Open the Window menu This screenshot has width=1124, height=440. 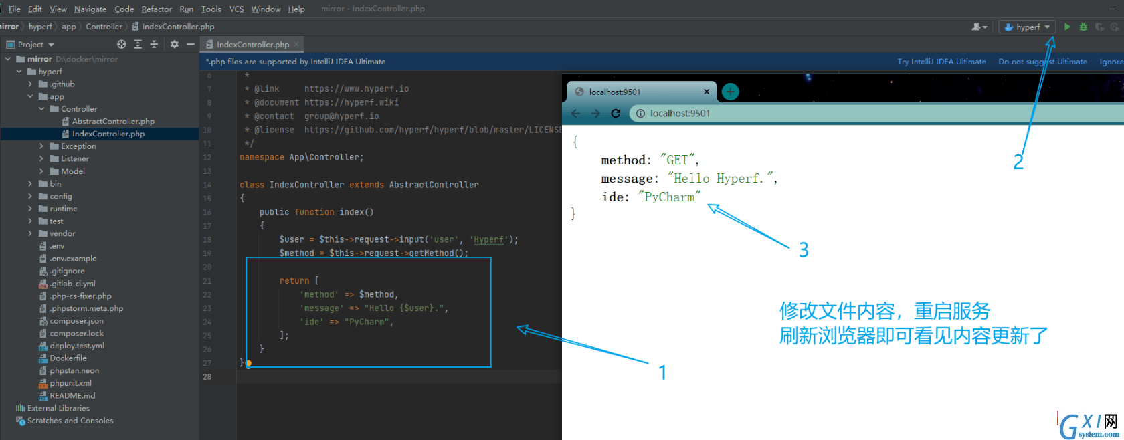(x=266, y=9)
